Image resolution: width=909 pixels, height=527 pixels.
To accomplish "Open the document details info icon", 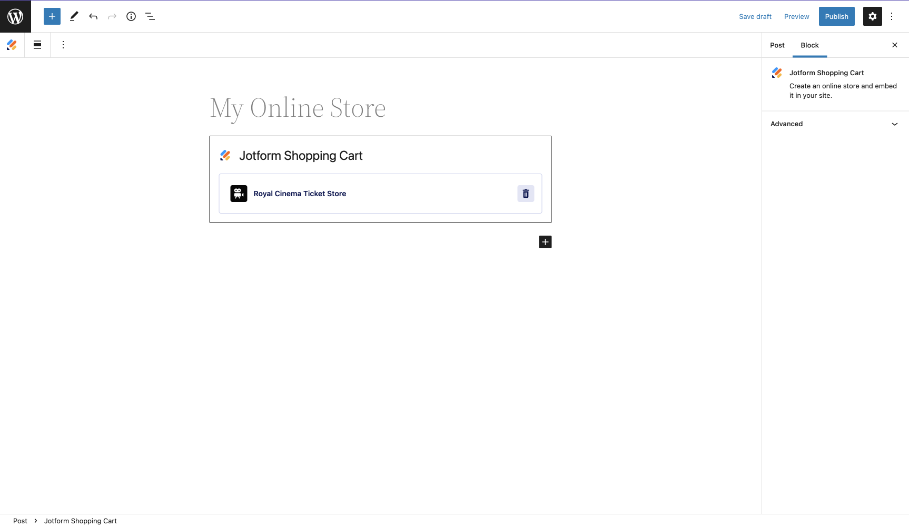I will tap(131, 16).
